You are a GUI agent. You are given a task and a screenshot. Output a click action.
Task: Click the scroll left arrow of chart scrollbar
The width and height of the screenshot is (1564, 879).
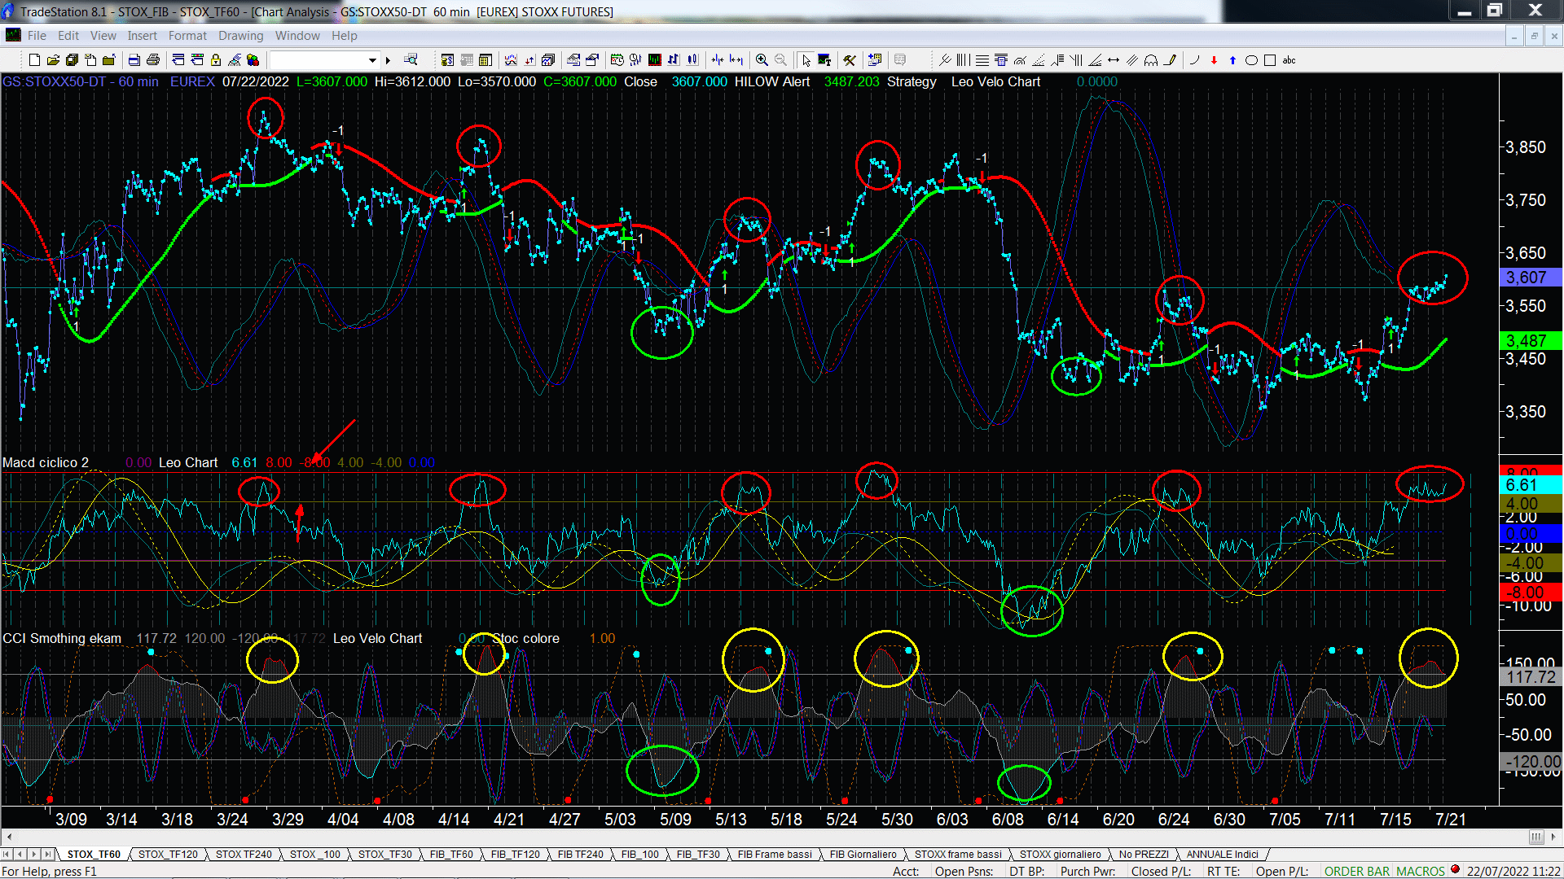9,837
